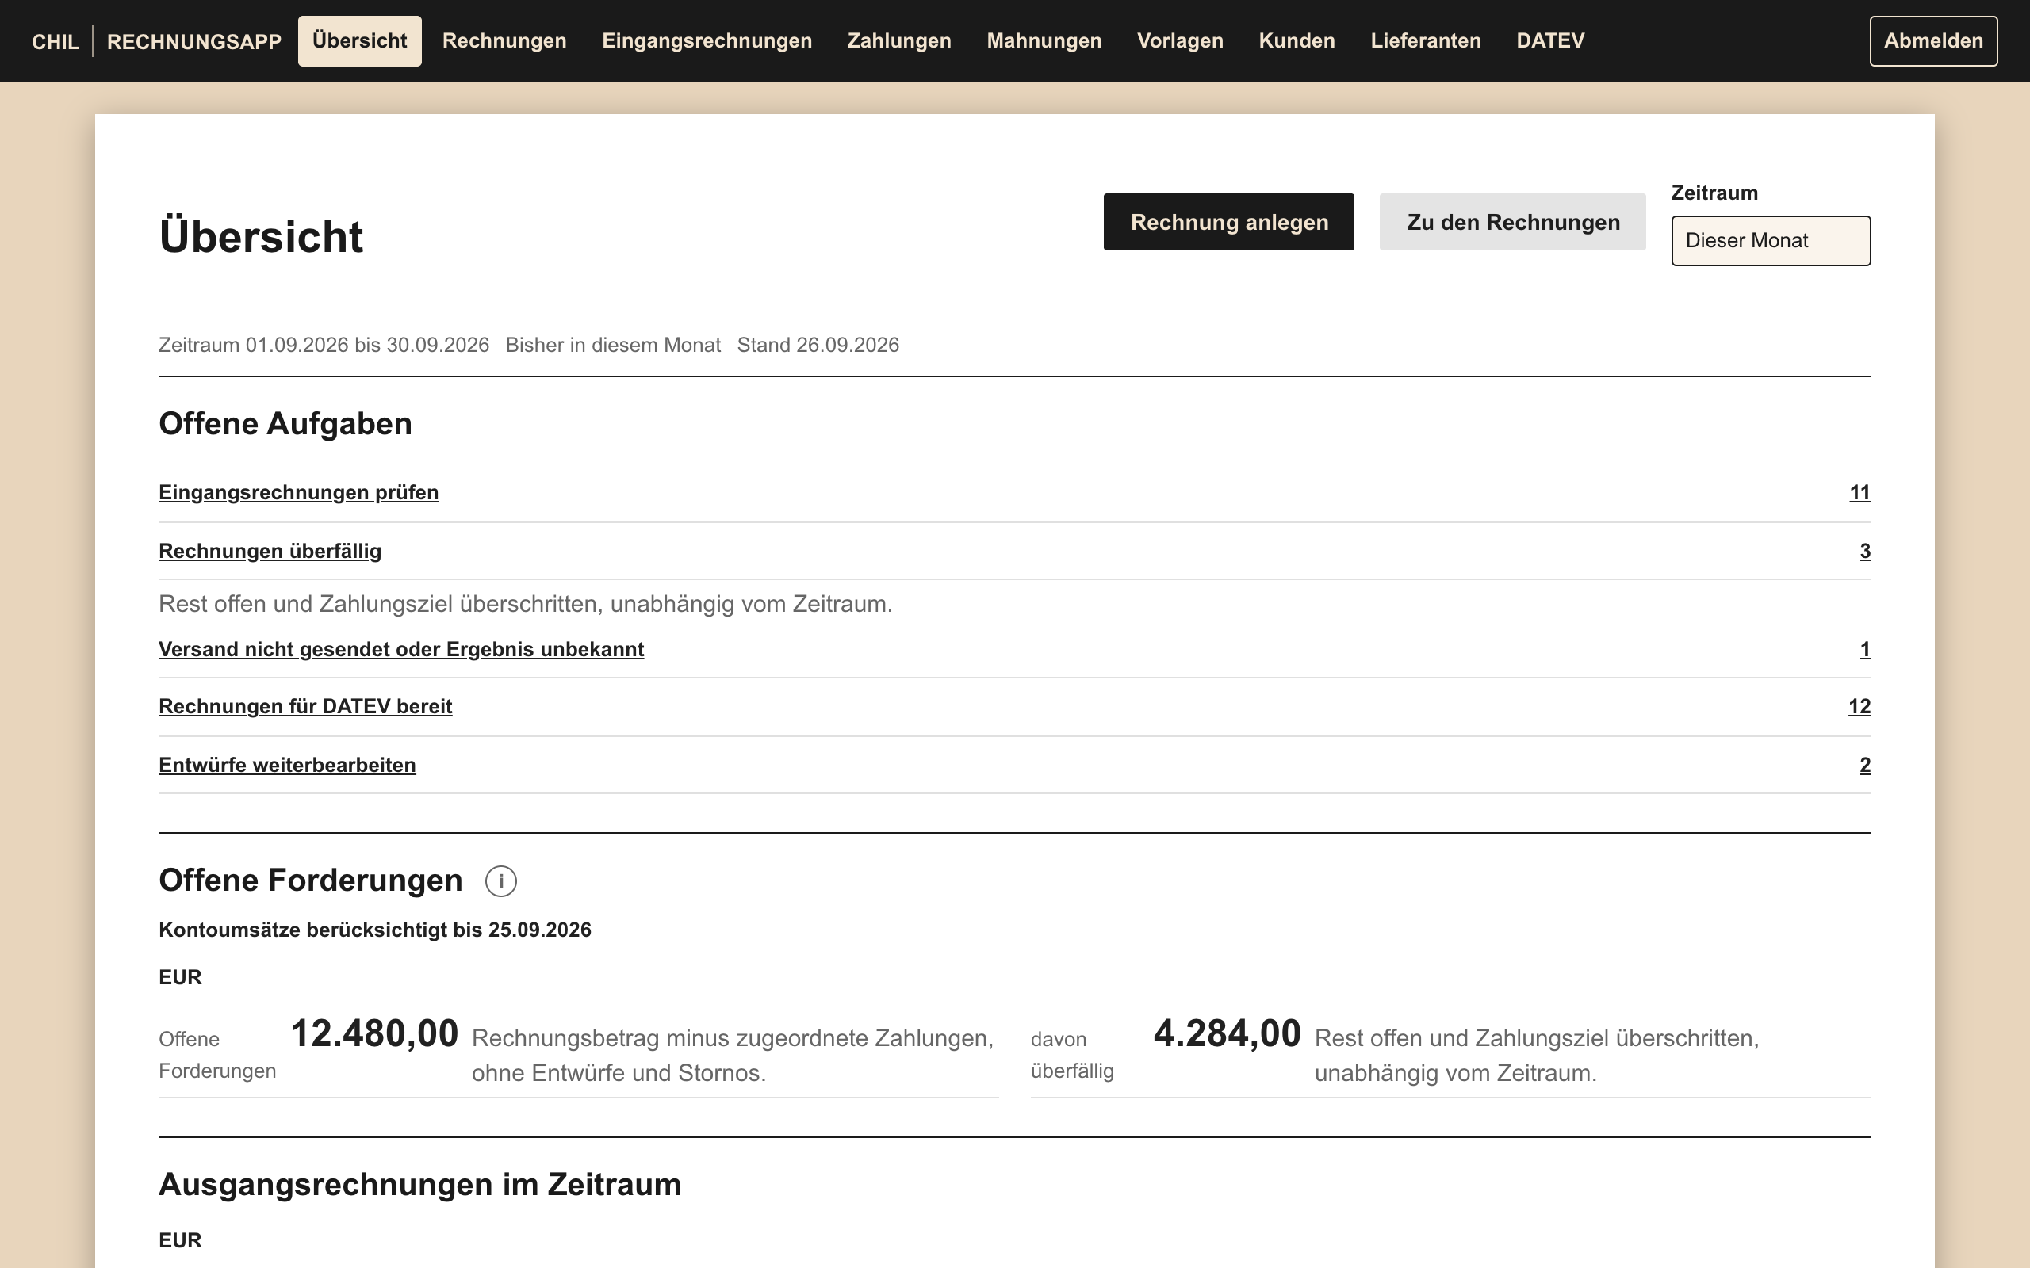2030x1268 pixels.
Task: Select the Vorlagen nav tab
Action: click(x=1180, y=41)
